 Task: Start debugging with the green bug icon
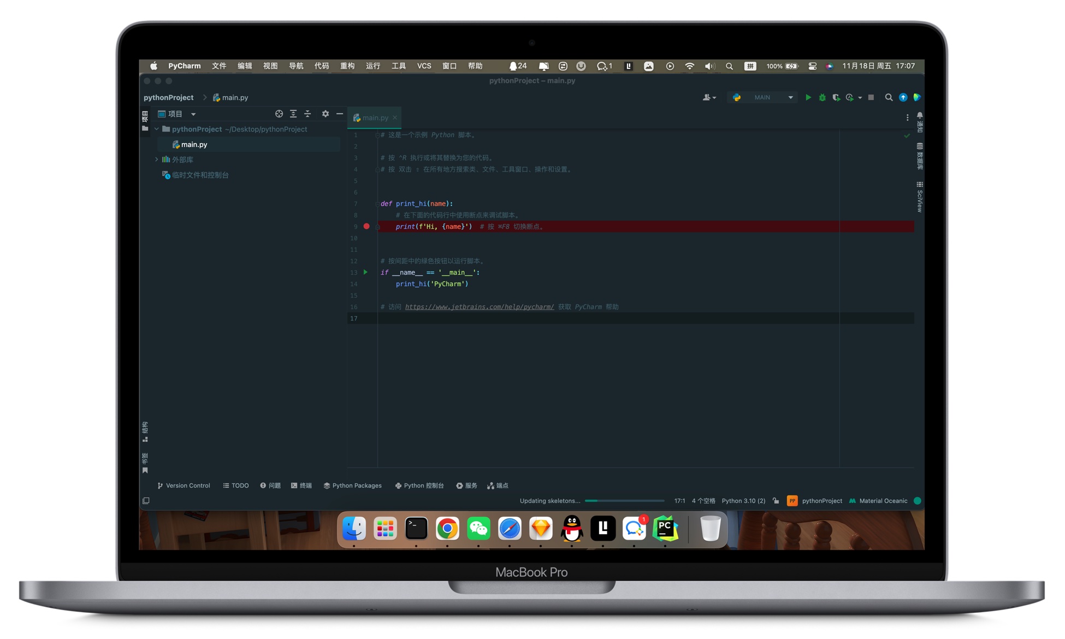pyautogui.click(x=822, y=97)
